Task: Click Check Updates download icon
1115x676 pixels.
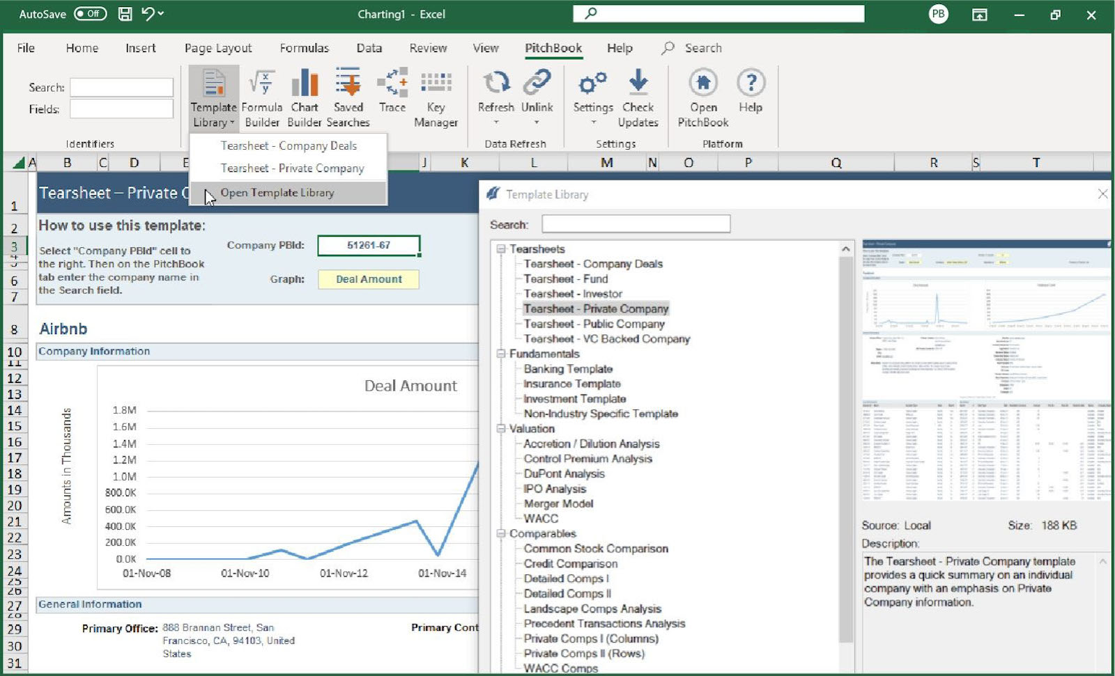Action: point(638,82)
